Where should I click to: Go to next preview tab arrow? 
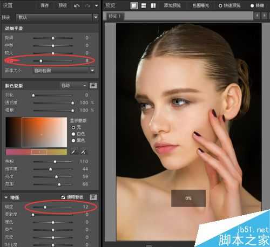point(265,16)
